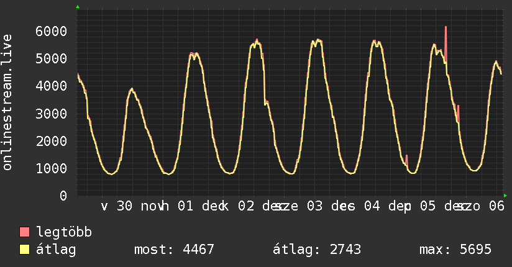Screen dimensions: 512x267
Task: Click the 'átlag: 2743' average statistic
Action: (x=317, y=250)
